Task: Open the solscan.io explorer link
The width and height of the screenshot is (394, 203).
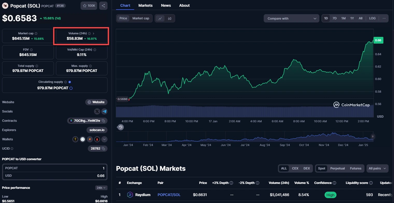Action: pos(97,130)
